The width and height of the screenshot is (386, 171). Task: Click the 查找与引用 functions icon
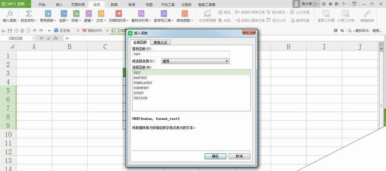tap(141, 13)
